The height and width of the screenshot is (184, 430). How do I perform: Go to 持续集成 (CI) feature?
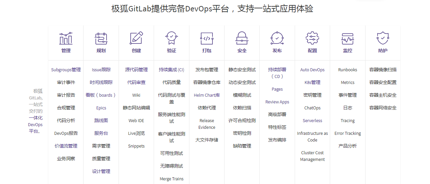pyautogui.click(x=171, y=70)
